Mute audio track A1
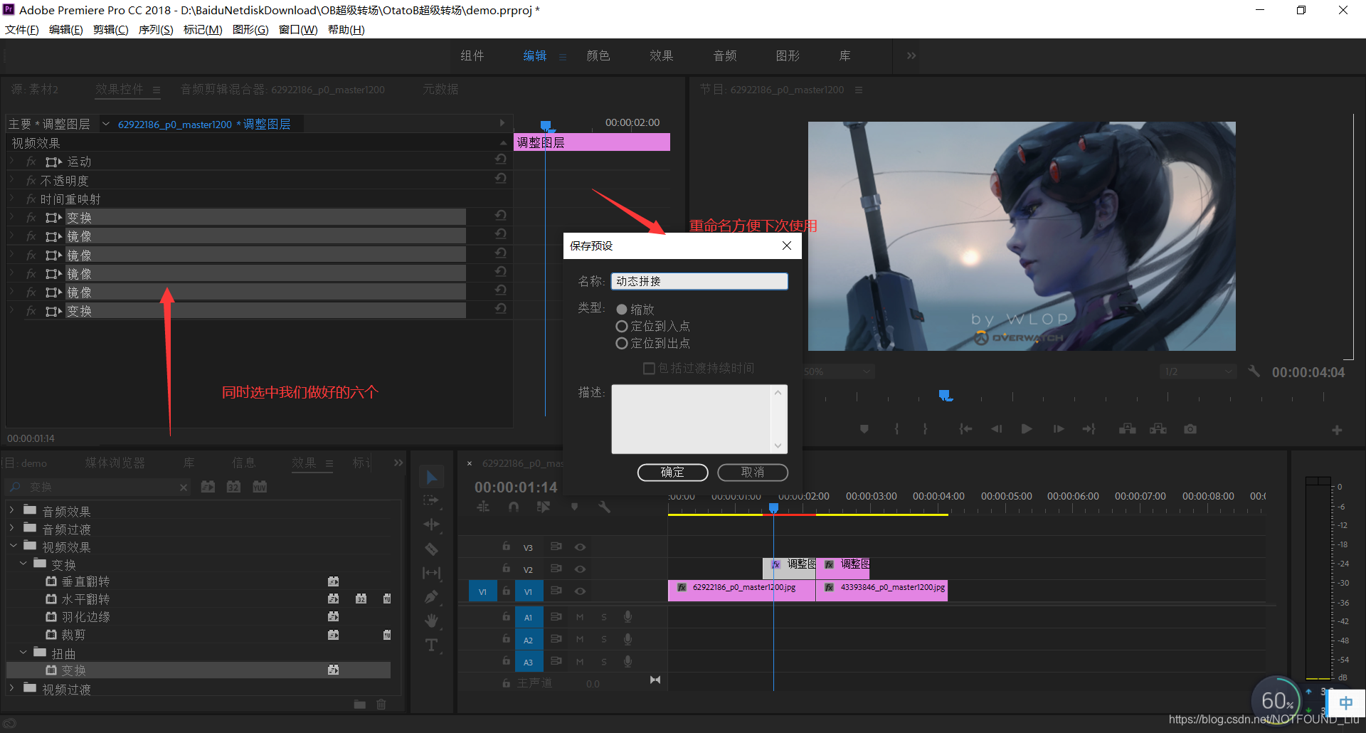This screenshot has height=733, width=1366. (580, 617)
